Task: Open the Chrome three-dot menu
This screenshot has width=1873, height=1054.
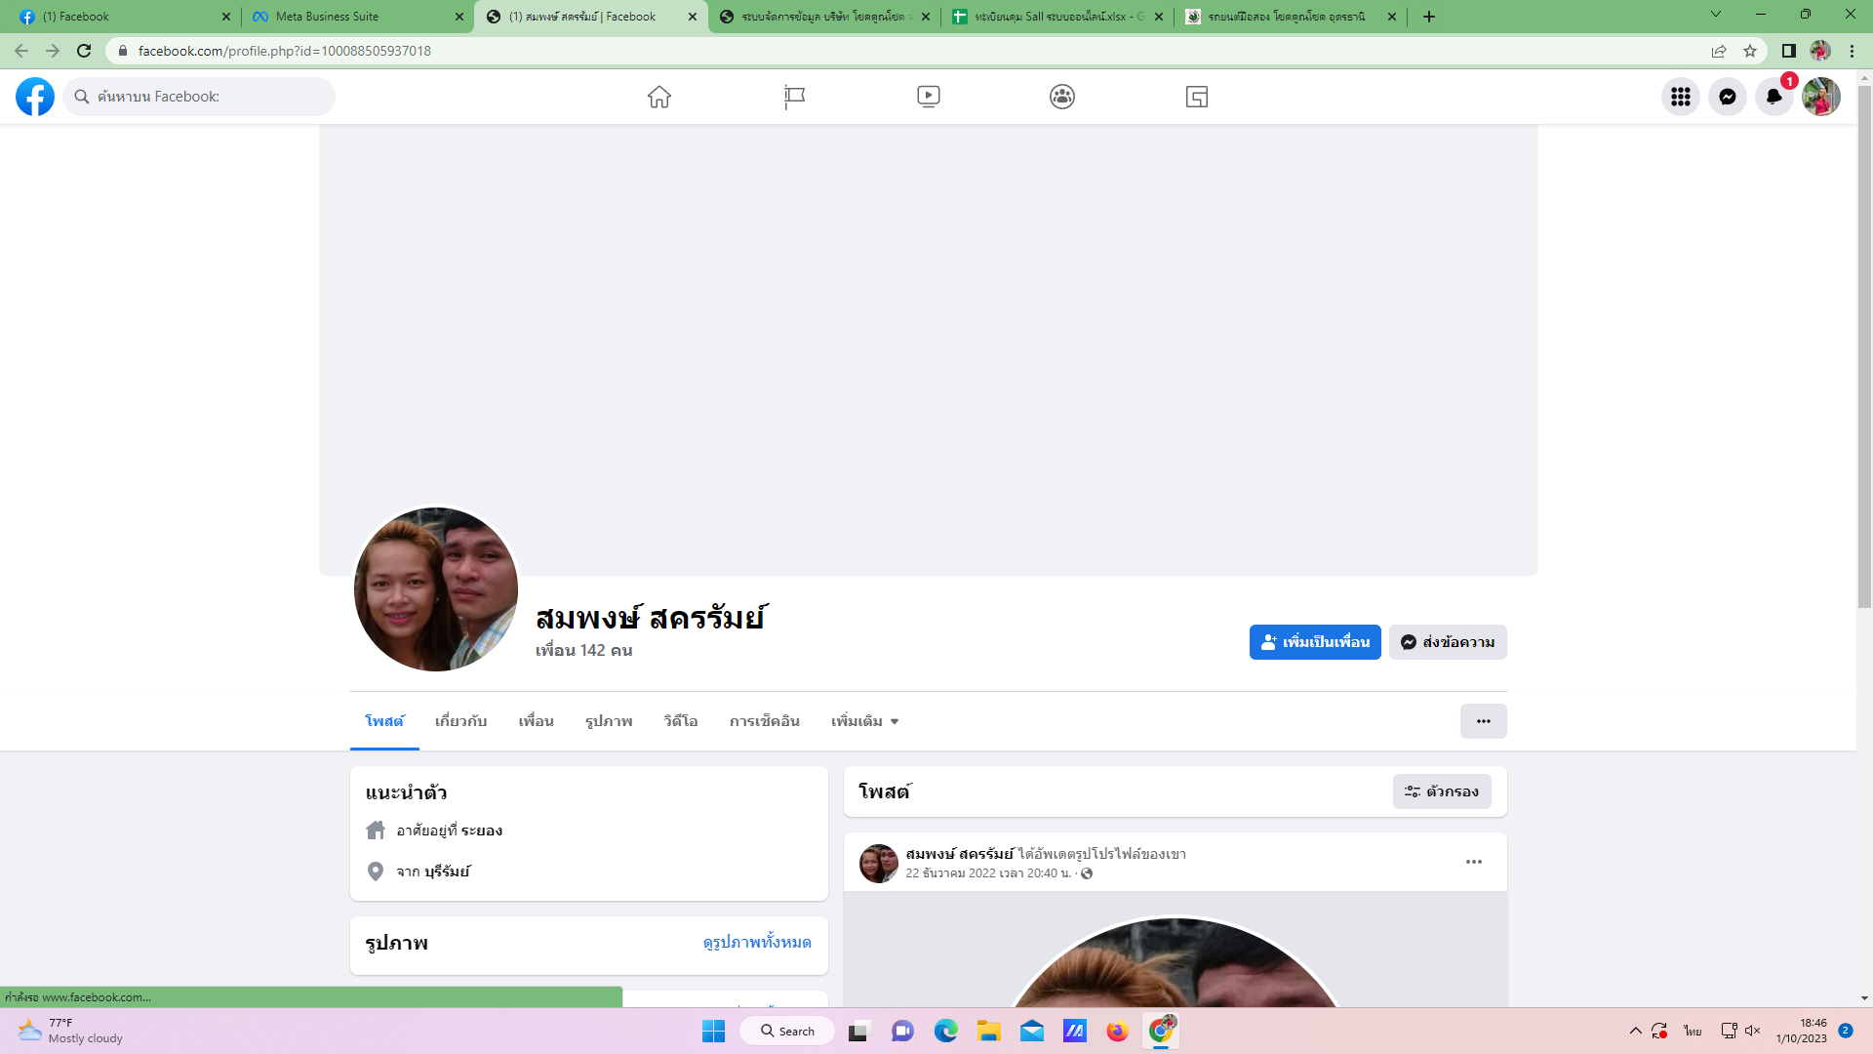Action: tap(1852, 51)
